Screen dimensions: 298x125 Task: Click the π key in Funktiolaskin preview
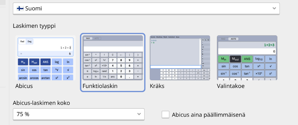[x=88, y=71]
